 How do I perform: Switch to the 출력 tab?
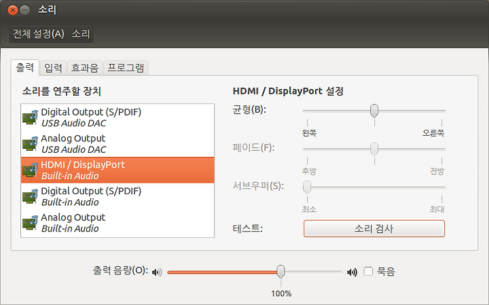tap(25, 67)
